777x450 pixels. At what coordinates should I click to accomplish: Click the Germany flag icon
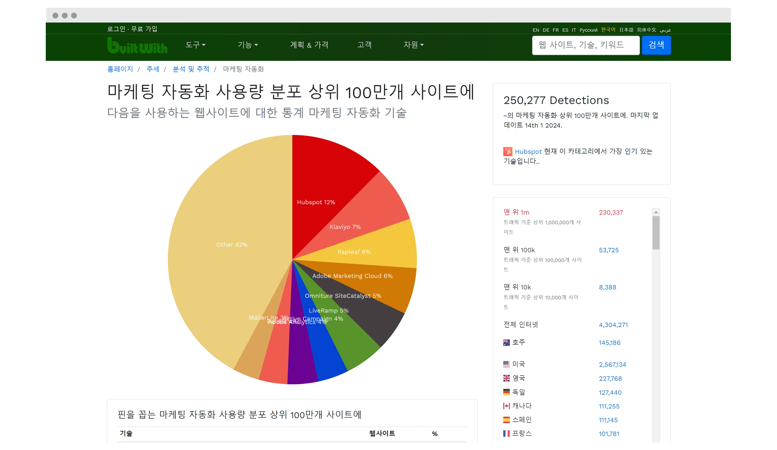click(506, 392)
